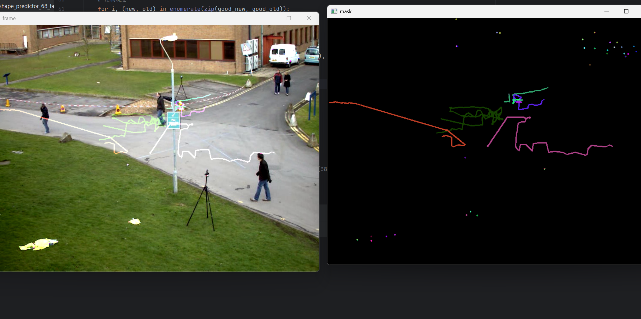The height and width of the screenshot is (319, 641).
Task: Click the mask window's app icon
Action: (334, 11)
